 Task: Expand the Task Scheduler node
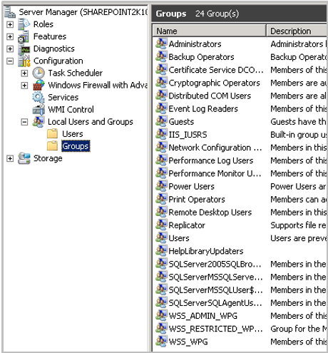tap(24, 73)
